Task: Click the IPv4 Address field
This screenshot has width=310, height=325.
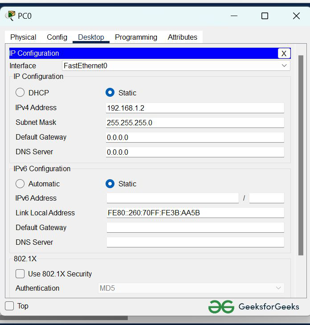Action: [195, 108]
